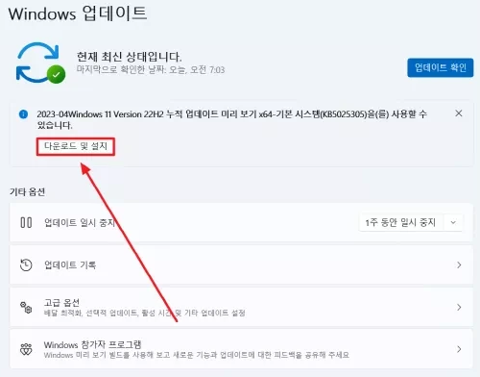Image resolution: width=480 pixels, height=377 pixels.
Task: Expand 고급 옵션 with its chevron
Action: (x=459, y=307)
